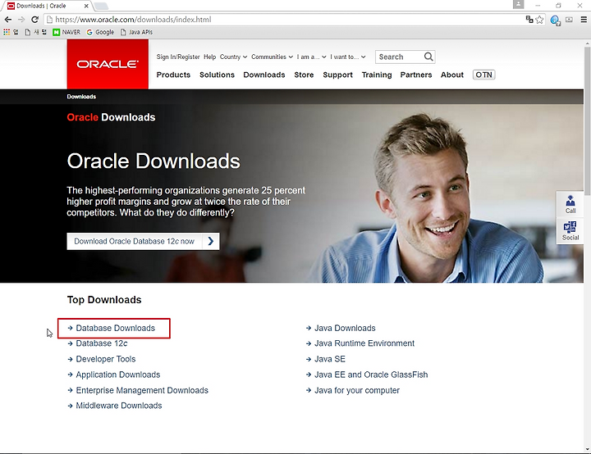This screenshot has width=591, height=454.
Task: Open the Solutions menu
Action: point(217,75)
